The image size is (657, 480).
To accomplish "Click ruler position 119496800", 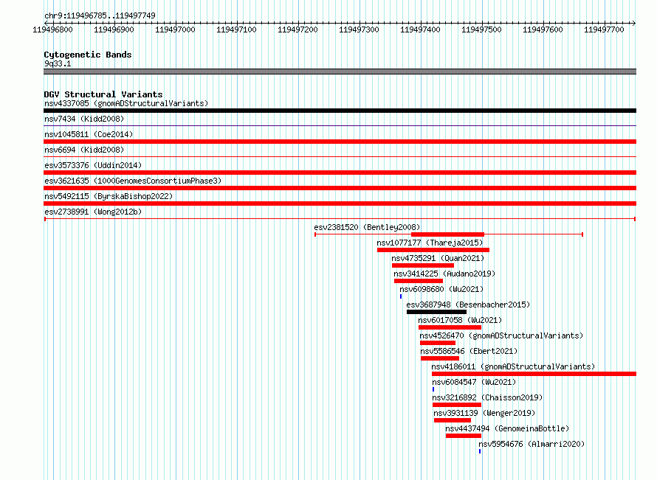I will click(x=53, y=29).
